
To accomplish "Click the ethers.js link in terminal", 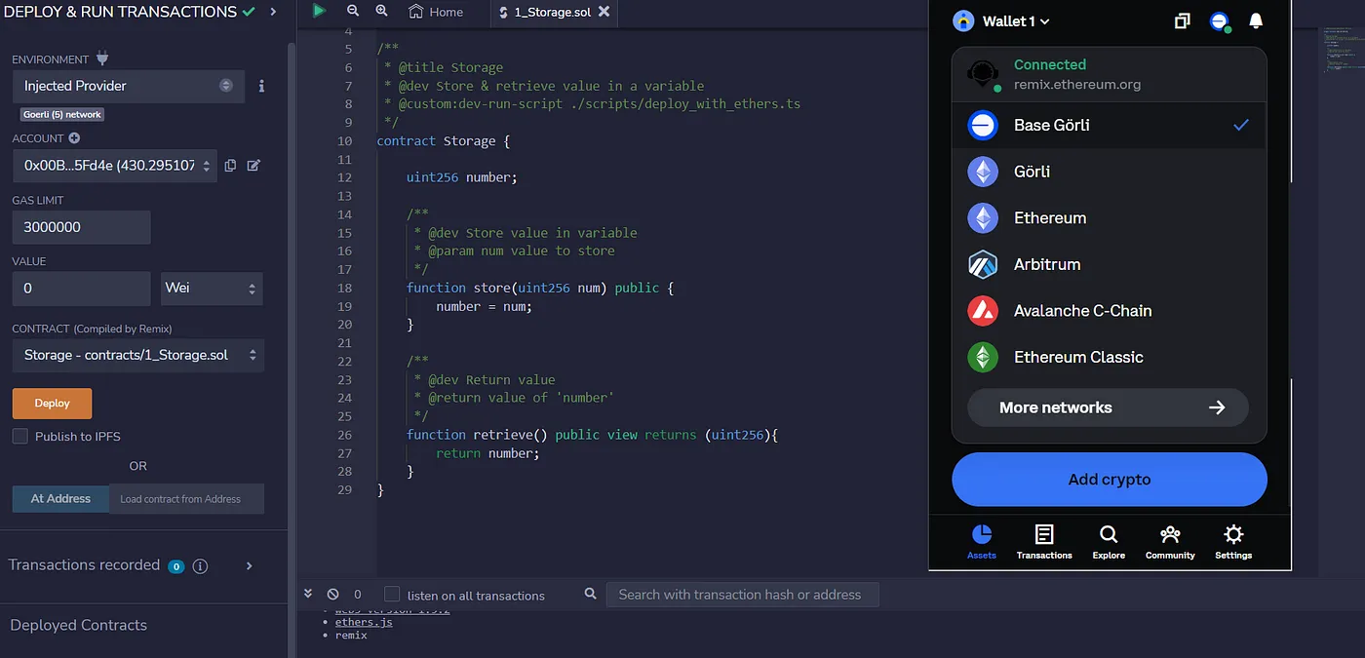I will click(x=364, y=622).
